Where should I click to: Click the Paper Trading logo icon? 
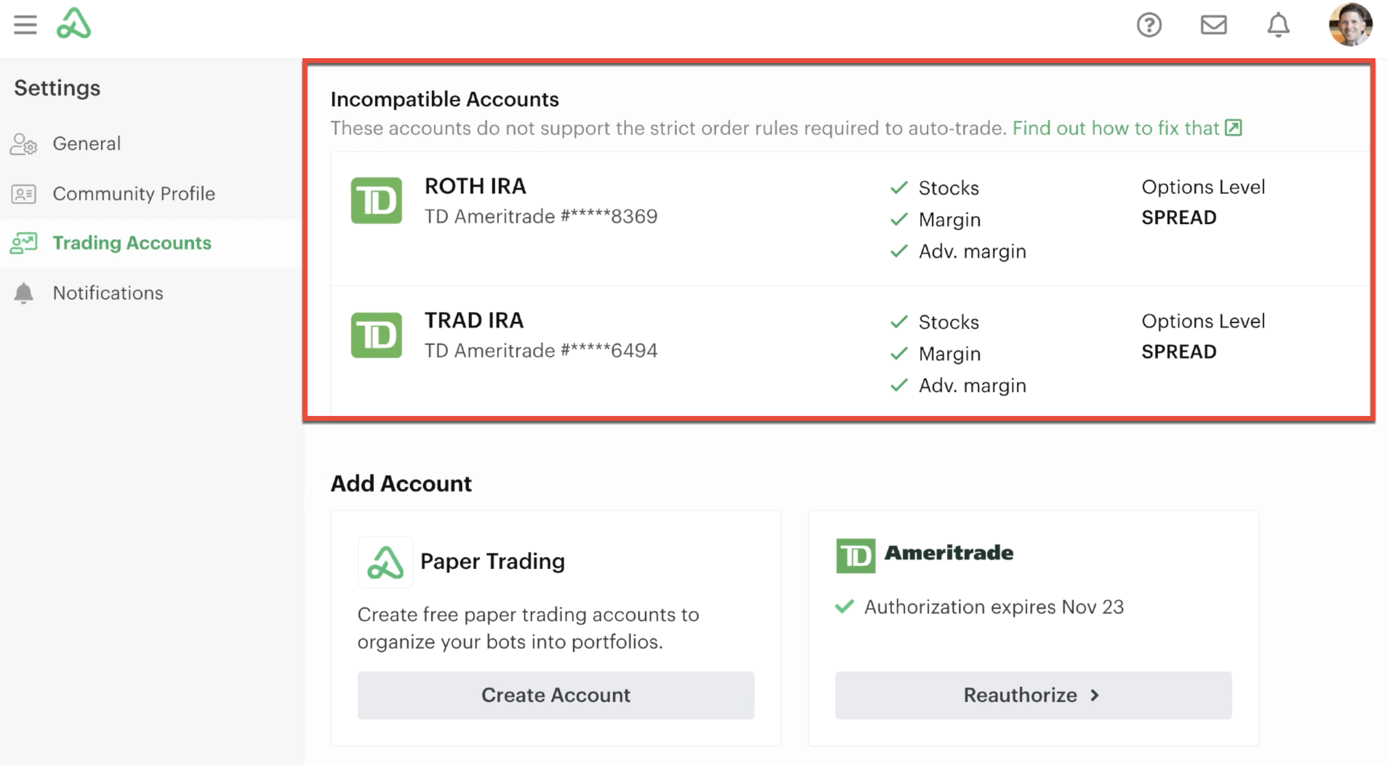385,562
